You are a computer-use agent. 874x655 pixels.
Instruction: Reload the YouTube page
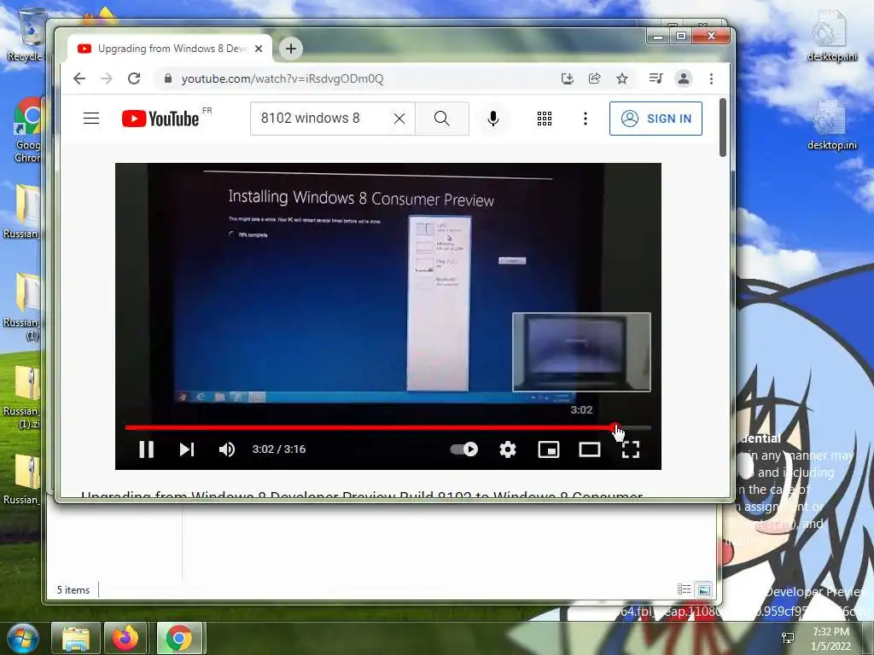(x=134, y=78)
